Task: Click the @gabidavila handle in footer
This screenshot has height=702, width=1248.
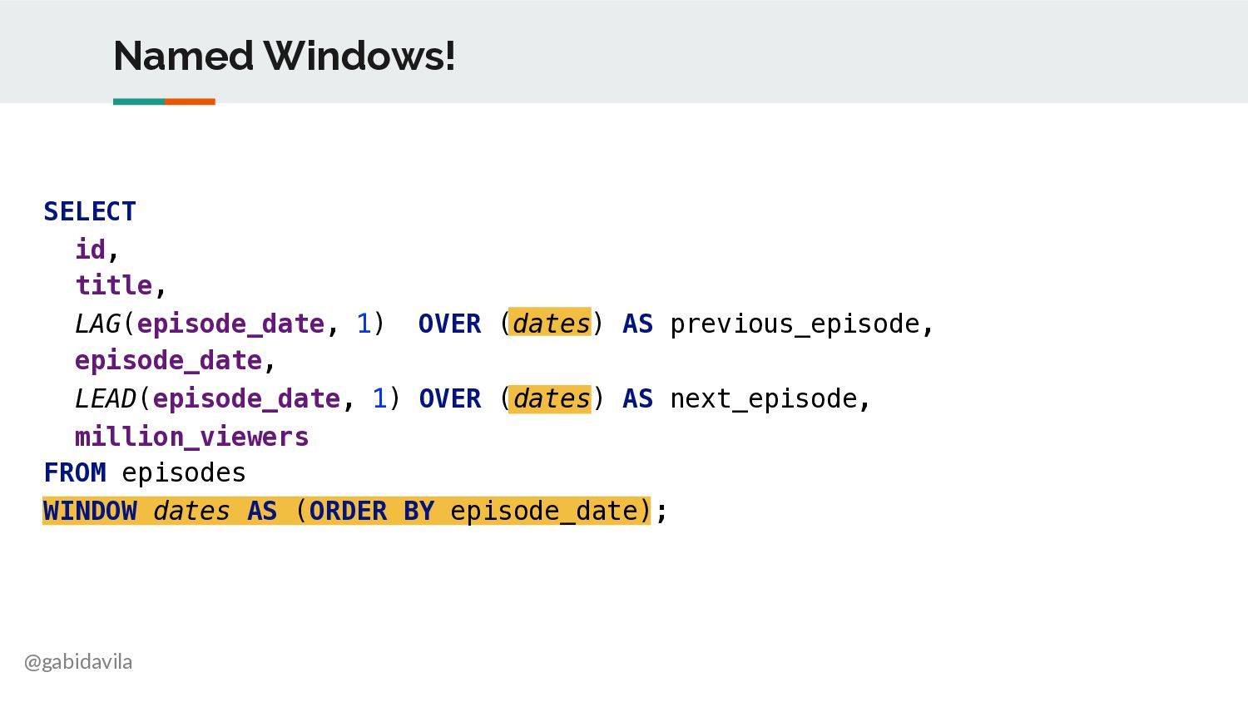Action: (x=78, y=662)
